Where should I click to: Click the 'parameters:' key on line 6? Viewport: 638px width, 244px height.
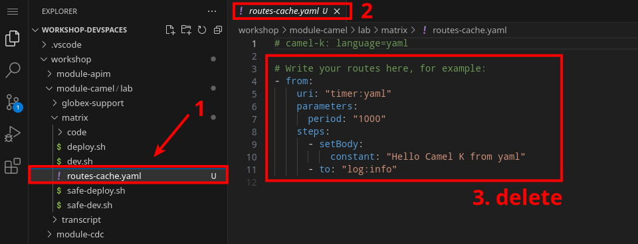[x=327, y=106]
